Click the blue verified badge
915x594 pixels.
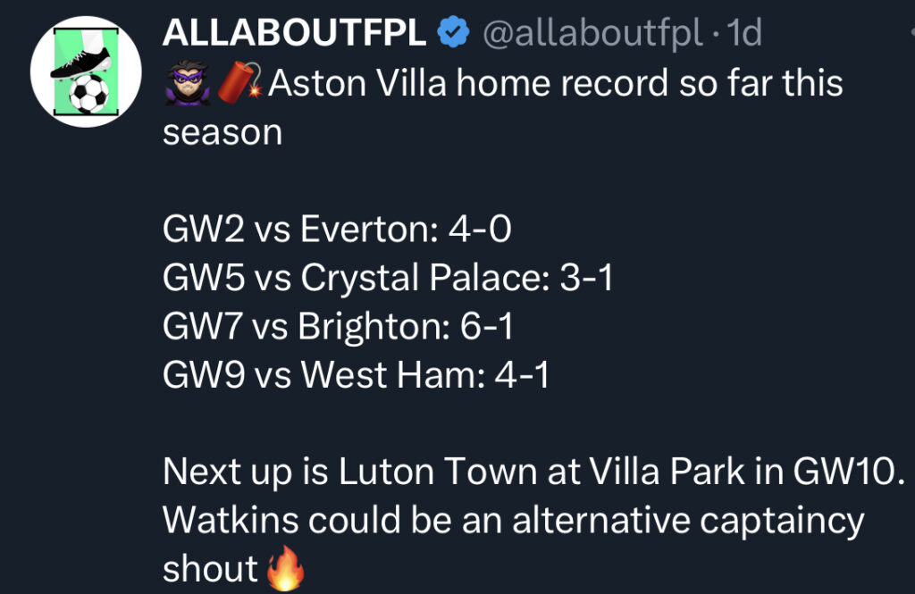coord(453,34)
